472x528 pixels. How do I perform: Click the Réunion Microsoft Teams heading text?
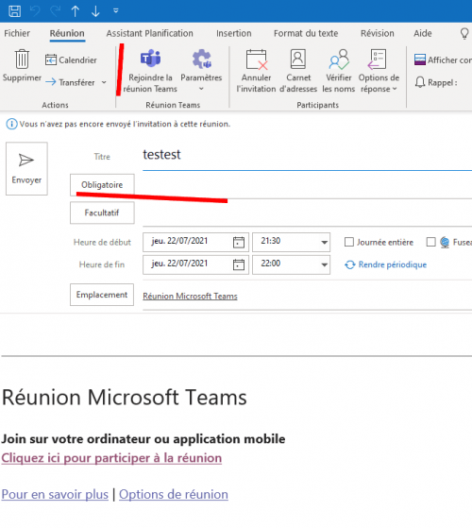click(x=125, y=398)
